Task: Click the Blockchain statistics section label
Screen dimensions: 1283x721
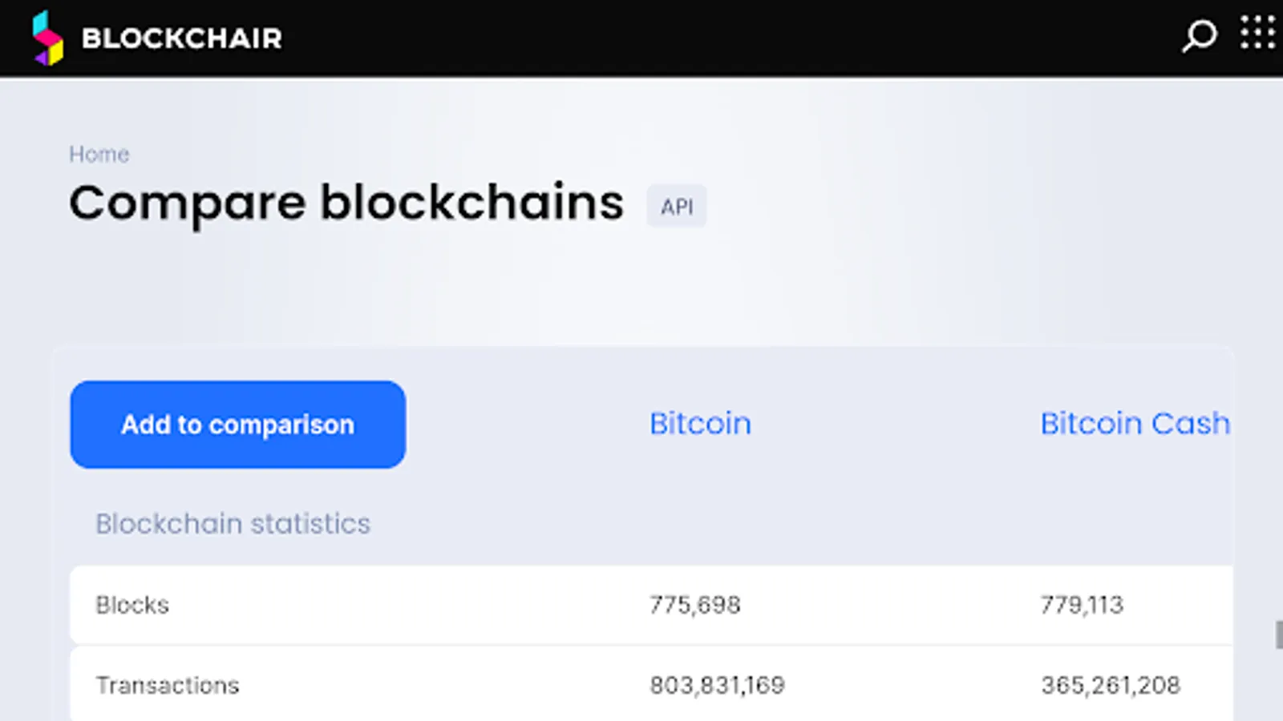Action: coord(233,524)
